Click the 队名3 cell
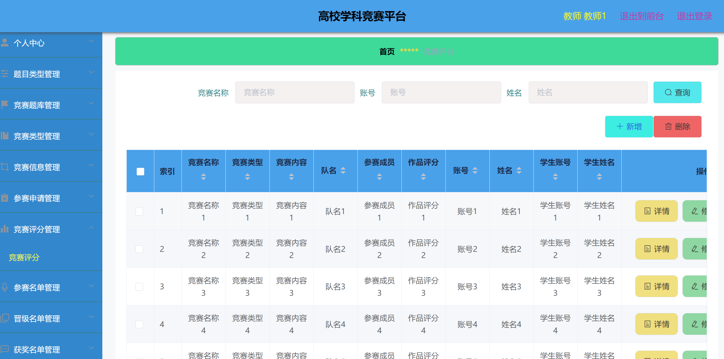724x359 pixels. (x=335, y=287)
